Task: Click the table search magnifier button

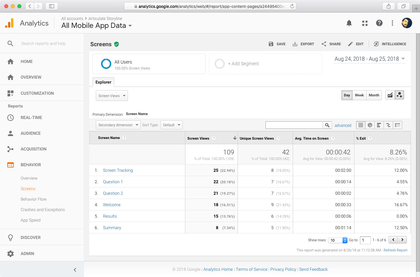Action: pos(327,125)
